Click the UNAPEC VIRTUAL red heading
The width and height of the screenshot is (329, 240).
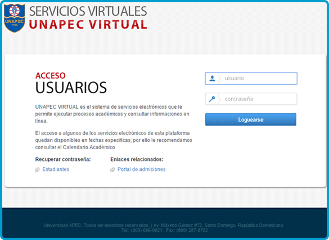pyautogui.click(x=88, y=25)
